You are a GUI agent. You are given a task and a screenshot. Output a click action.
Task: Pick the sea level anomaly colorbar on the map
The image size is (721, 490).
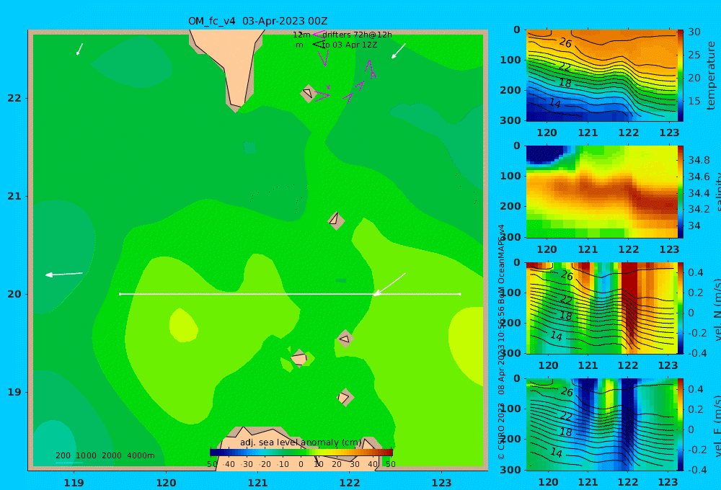point(301,453)
